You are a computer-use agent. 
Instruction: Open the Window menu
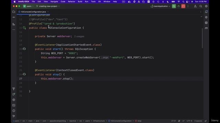point(107,2)
